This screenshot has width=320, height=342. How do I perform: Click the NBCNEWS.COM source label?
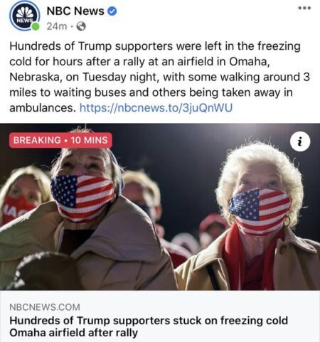(x=45, y=307)
